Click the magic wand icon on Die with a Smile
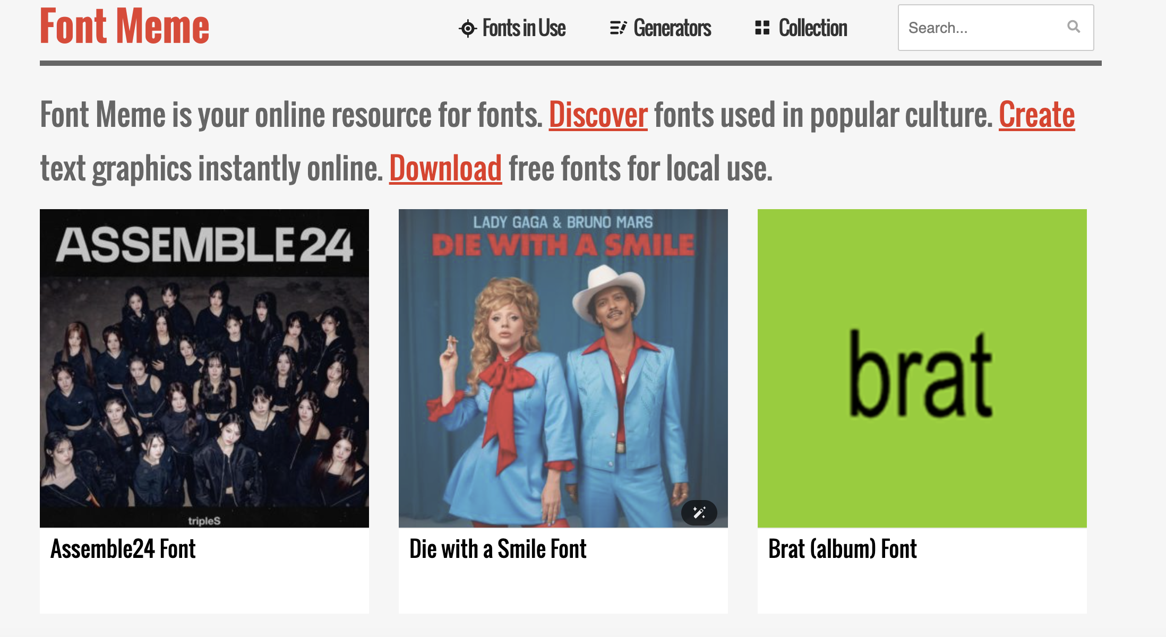This screenshot has height=637, width=1166. 699,512
